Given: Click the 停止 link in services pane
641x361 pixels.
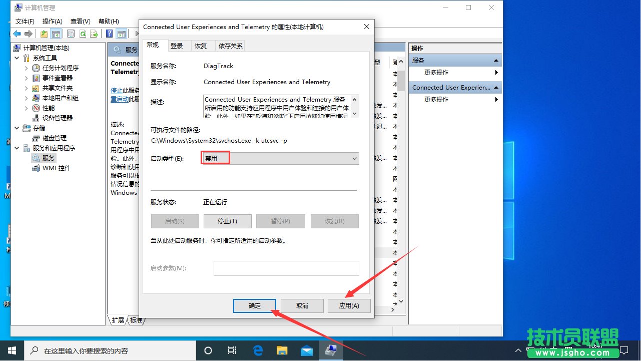Looking at the screenshot, I should pyautogui.click(x=116, y=91).
